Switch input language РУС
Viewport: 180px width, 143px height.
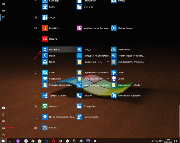(x=161, y=141)
